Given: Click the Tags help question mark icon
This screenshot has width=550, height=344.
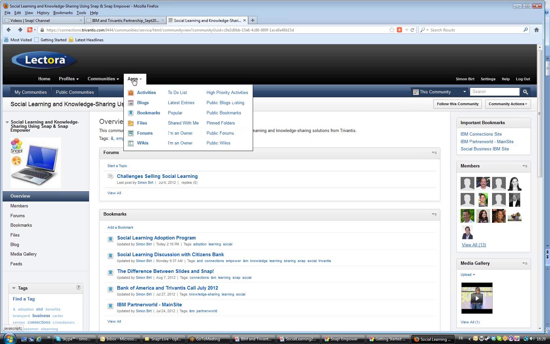Looking at the screenshot, I should coord(79,287).
